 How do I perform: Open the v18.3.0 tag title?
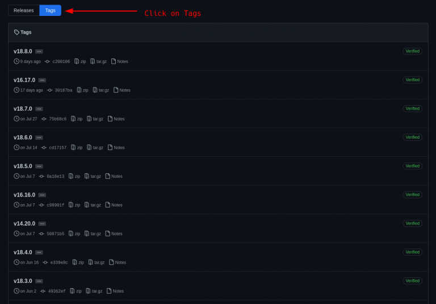pos(23,281)
